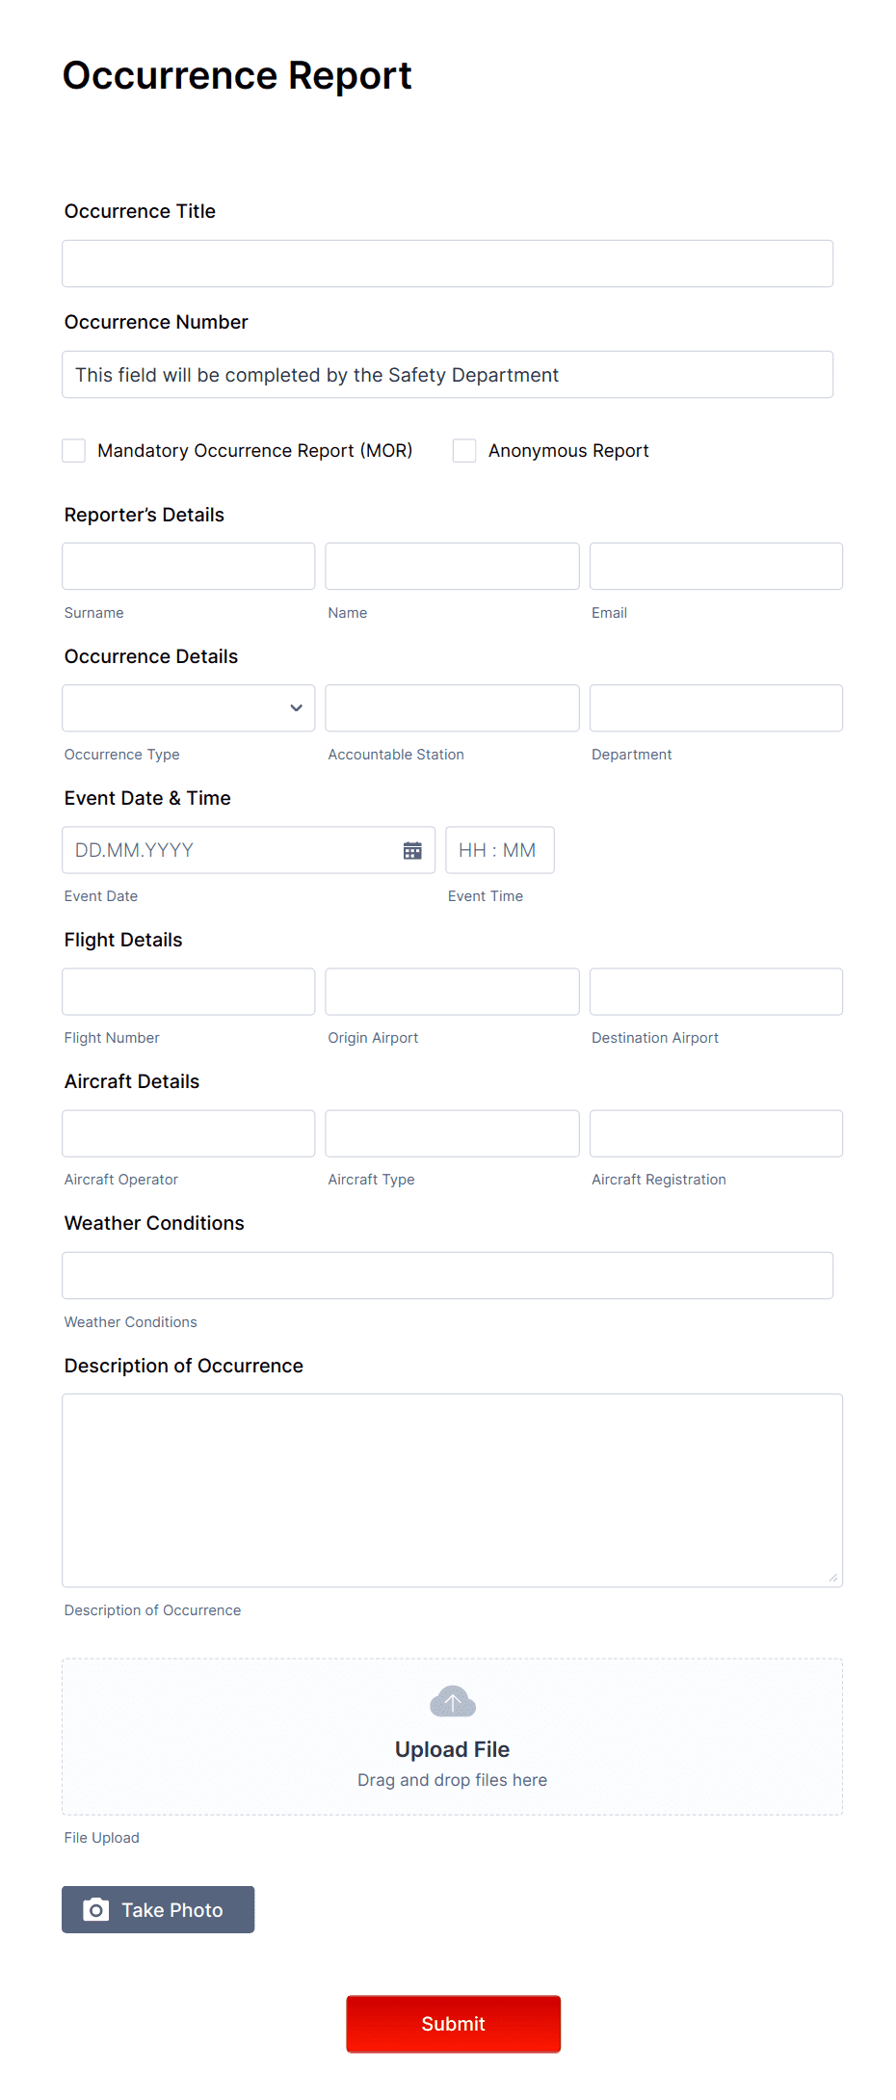
Task: Open the Occurrence Type dropdown chevron
Action: pyautogui.click(x=296, y=707)
